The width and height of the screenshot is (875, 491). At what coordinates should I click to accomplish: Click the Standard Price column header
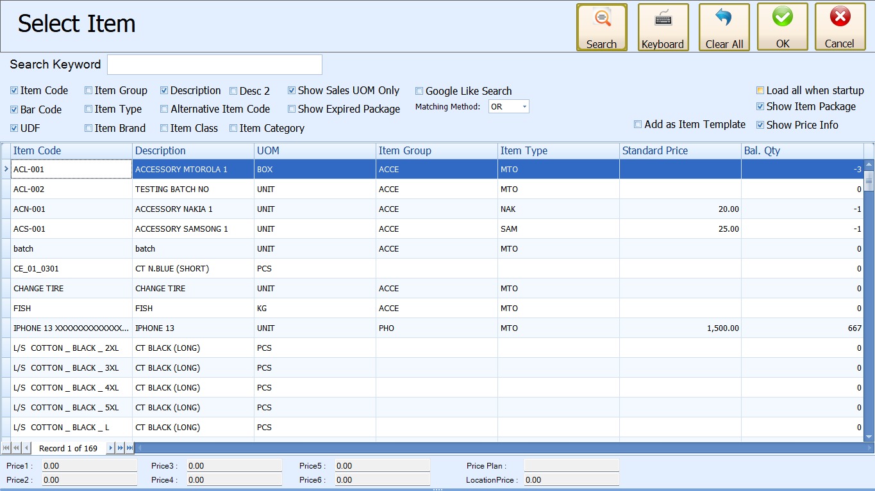pyautogui.click(x=679, y=151)
